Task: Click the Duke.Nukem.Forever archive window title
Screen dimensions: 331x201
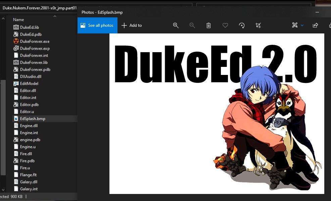Action: coord(40,8)
